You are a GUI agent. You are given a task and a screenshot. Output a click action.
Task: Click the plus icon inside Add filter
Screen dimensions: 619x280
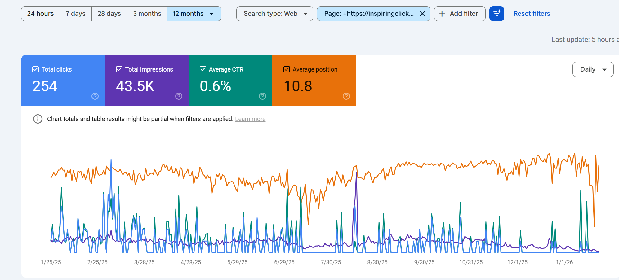[442, 14]
